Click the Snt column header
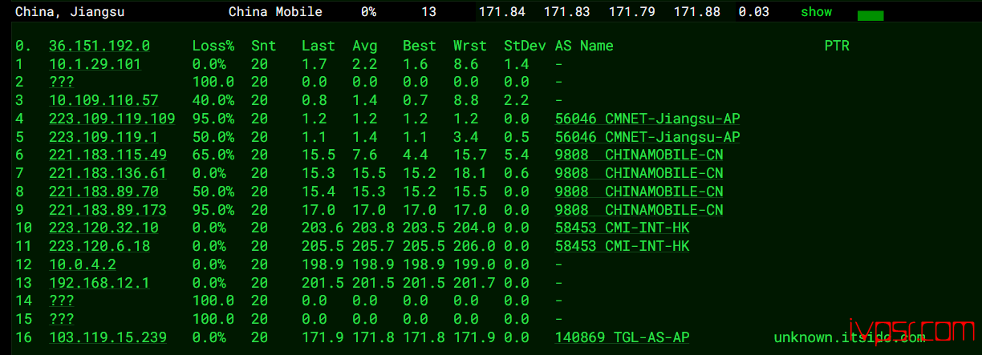This screenshot has width=982, height=355. (x=263, y=46)
